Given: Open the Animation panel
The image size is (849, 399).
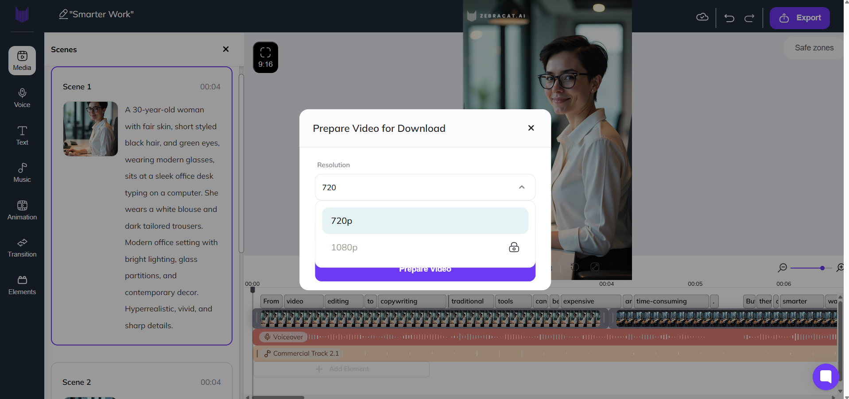Looking at the screenshot, I should click(x=22, y=210).
